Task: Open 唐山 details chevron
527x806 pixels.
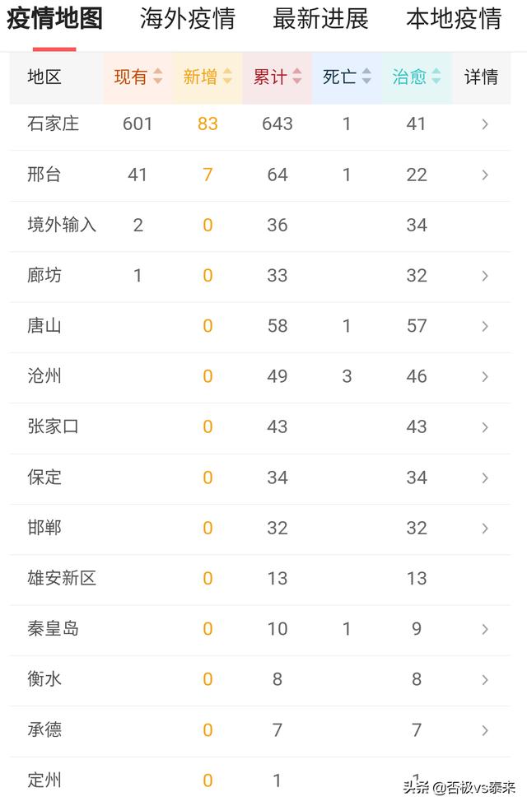Action: click(484, 326)
